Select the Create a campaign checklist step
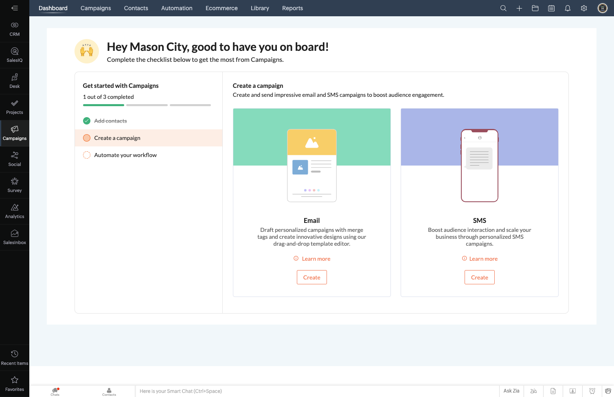Screen dimensions: 614x397 pos(149,138)
